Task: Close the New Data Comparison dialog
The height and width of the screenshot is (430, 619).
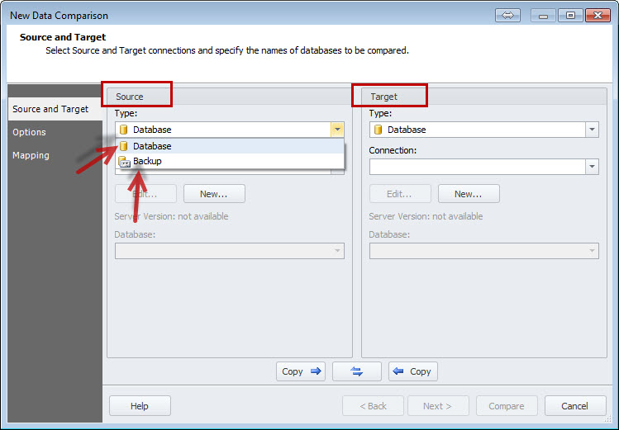Action: point(598,16)
